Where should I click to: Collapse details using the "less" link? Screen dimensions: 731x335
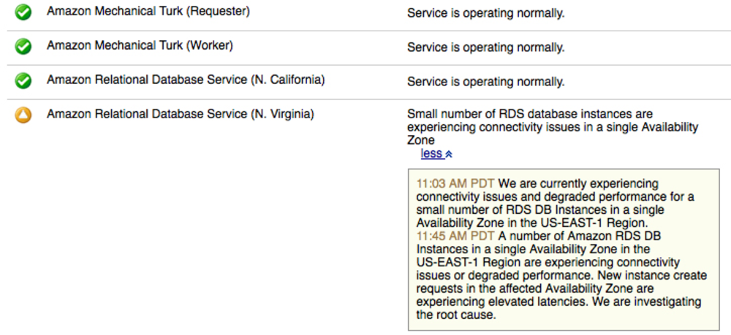click(x=432, y=153)
